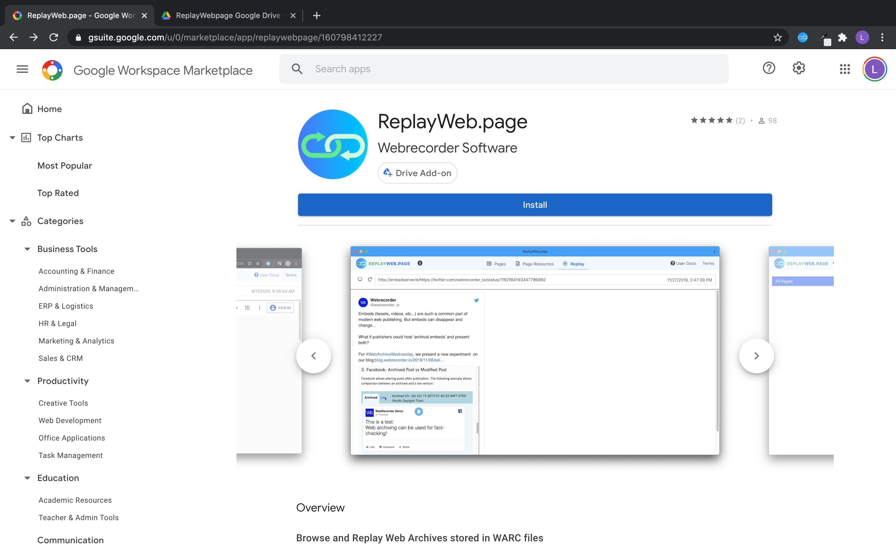Image resolution: width=896 pixels, height=560 pixels.
Task: Open new browser tab
Action: 316,16
